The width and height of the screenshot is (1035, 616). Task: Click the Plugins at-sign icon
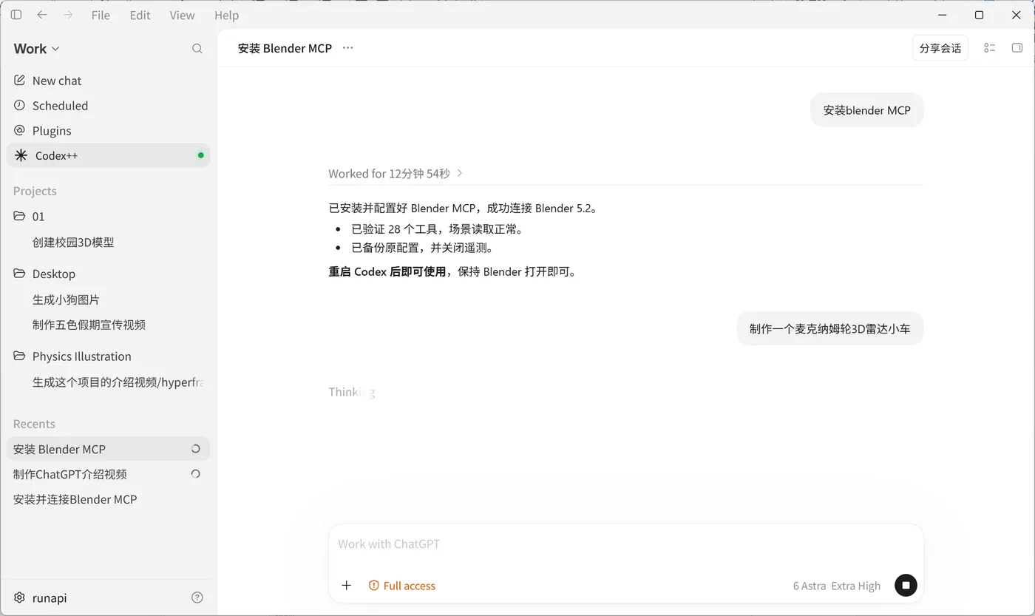(20, 131)
